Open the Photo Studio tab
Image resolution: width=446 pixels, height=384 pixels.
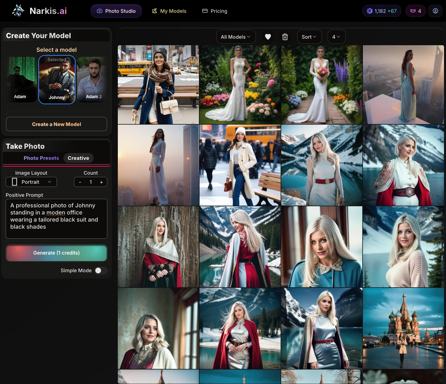pyautogui.click(x=116, y=11)
